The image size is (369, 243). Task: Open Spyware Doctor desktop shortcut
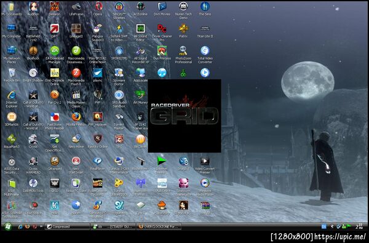pyautogui.click(x=119, y=77)
